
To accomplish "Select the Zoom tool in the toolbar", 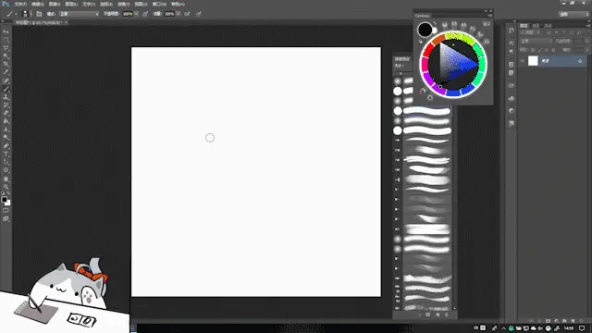I will click(x=6, y=187).
